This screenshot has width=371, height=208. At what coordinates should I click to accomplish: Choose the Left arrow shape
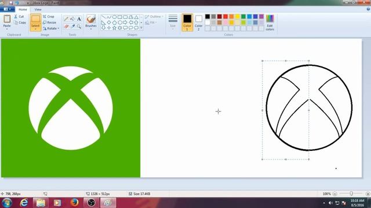(130, 23)
